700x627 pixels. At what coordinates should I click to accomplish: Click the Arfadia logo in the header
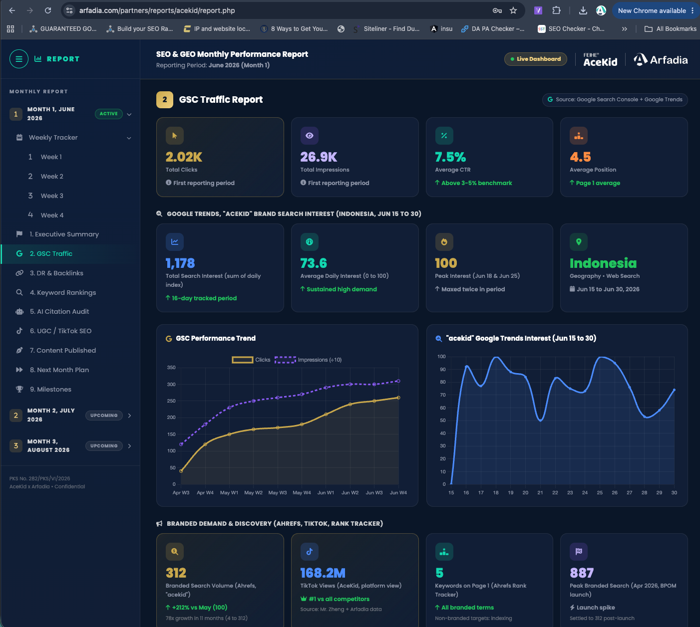point(661,60)
